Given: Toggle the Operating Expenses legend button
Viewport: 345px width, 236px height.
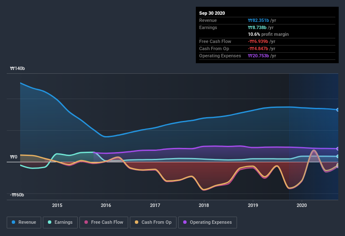Looking at the screenshot, I should [x=208, y=223].
